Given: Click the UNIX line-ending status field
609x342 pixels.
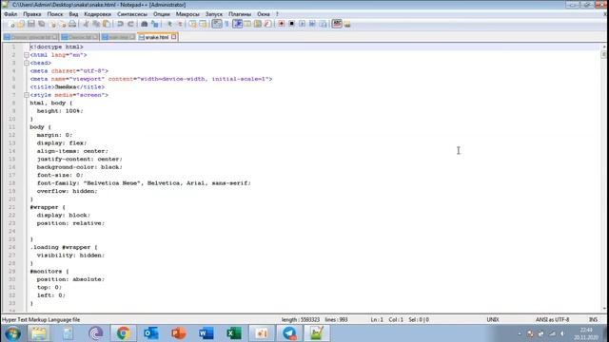Looking at the screenshot, I should click(x=493, y=320).
